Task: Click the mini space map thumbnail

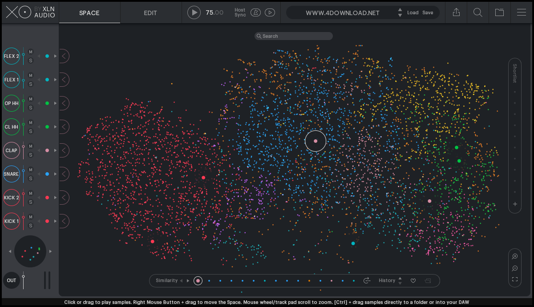Action: coord(30,251)
